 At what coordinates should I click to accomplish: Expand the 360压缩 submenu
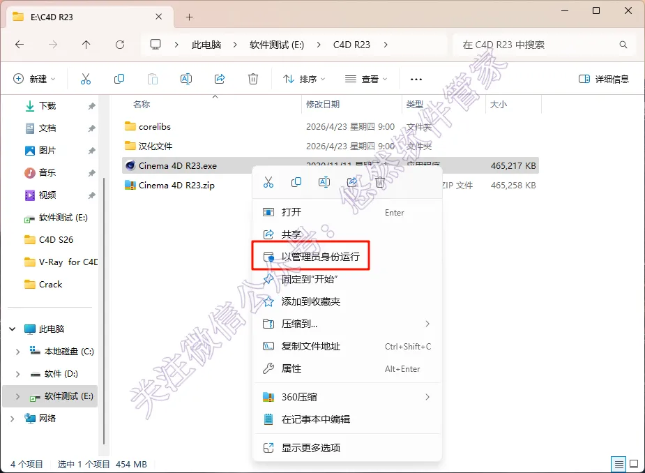pyautogui.click(x=347, y=397)
